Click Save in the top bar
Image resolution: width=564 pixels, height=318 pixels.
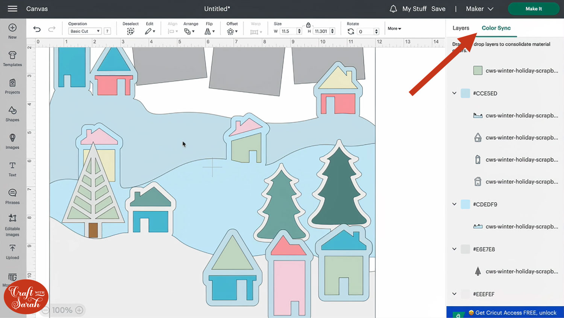[438, 9]
